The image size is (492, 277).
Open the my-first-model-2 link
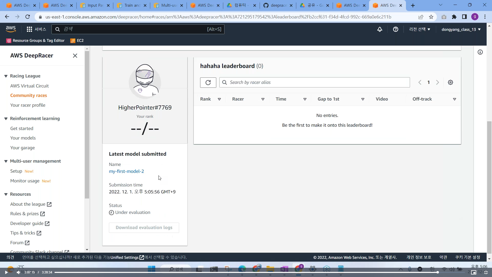pyautogui.click(x=126, y=171)
